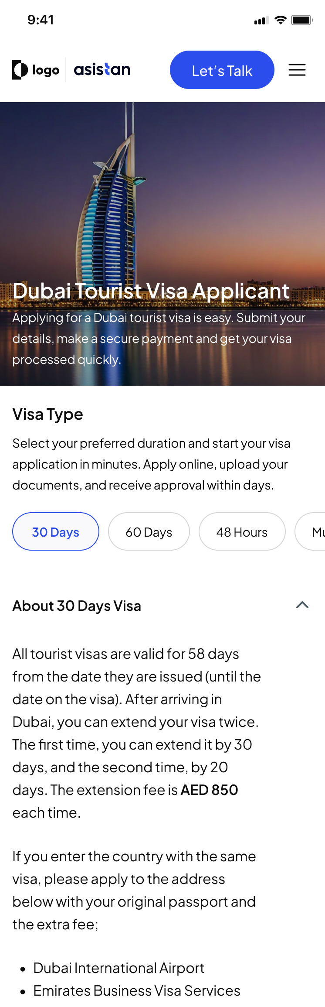Click the half-circle logo icon
The width and height of the screenshot is (325, 1007).
pos(20,70)
